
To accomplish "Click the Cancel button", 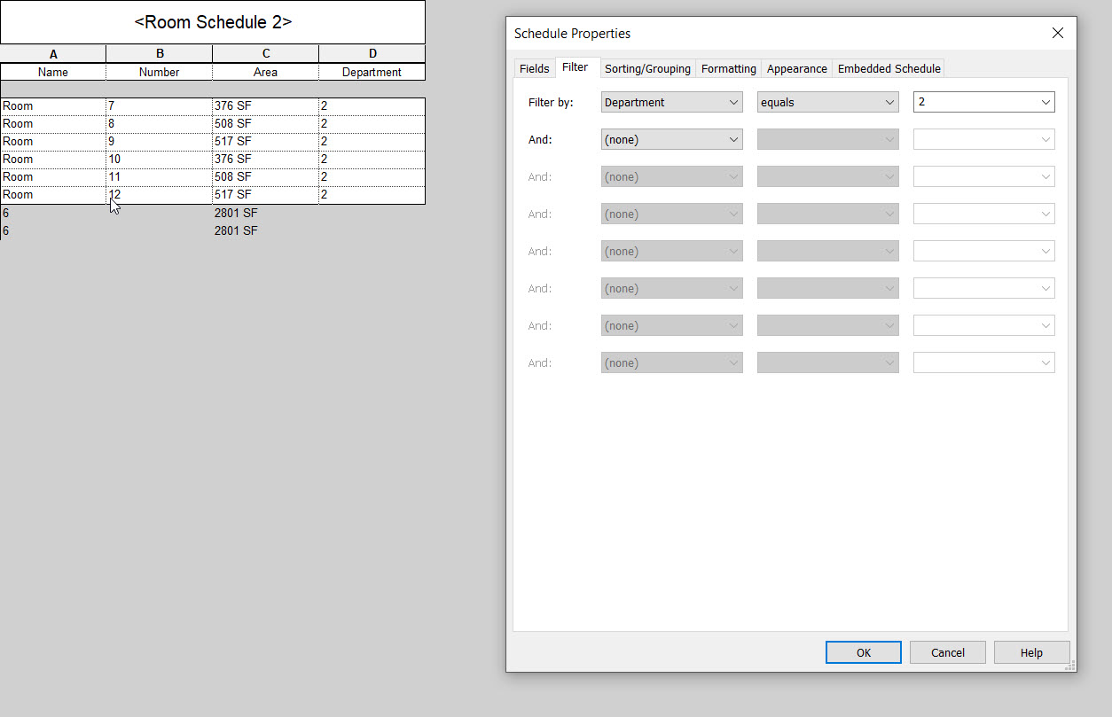I will tap(947, 651).
